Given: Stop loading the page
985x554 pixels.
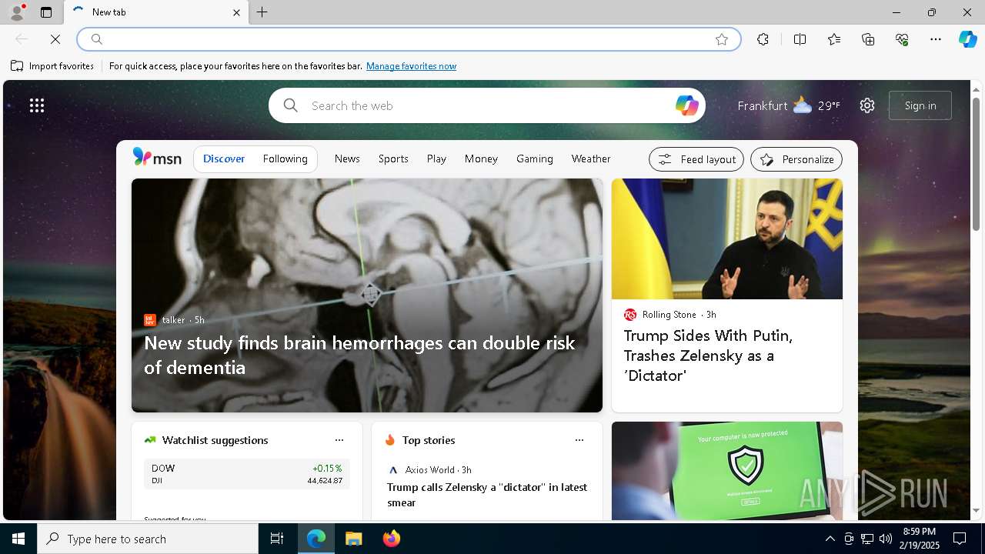Looking at the screenshot, I should [55, 39].
